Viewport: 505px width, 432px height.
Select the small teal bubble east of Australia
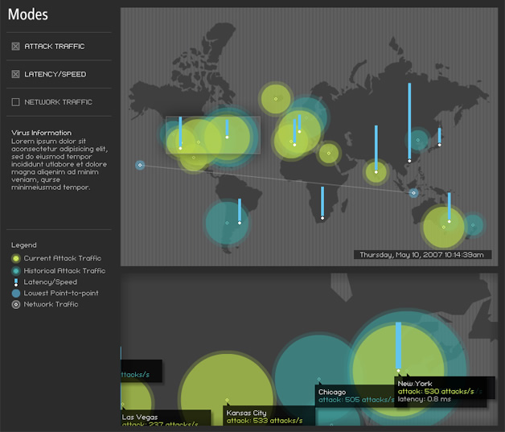point(473,225)
